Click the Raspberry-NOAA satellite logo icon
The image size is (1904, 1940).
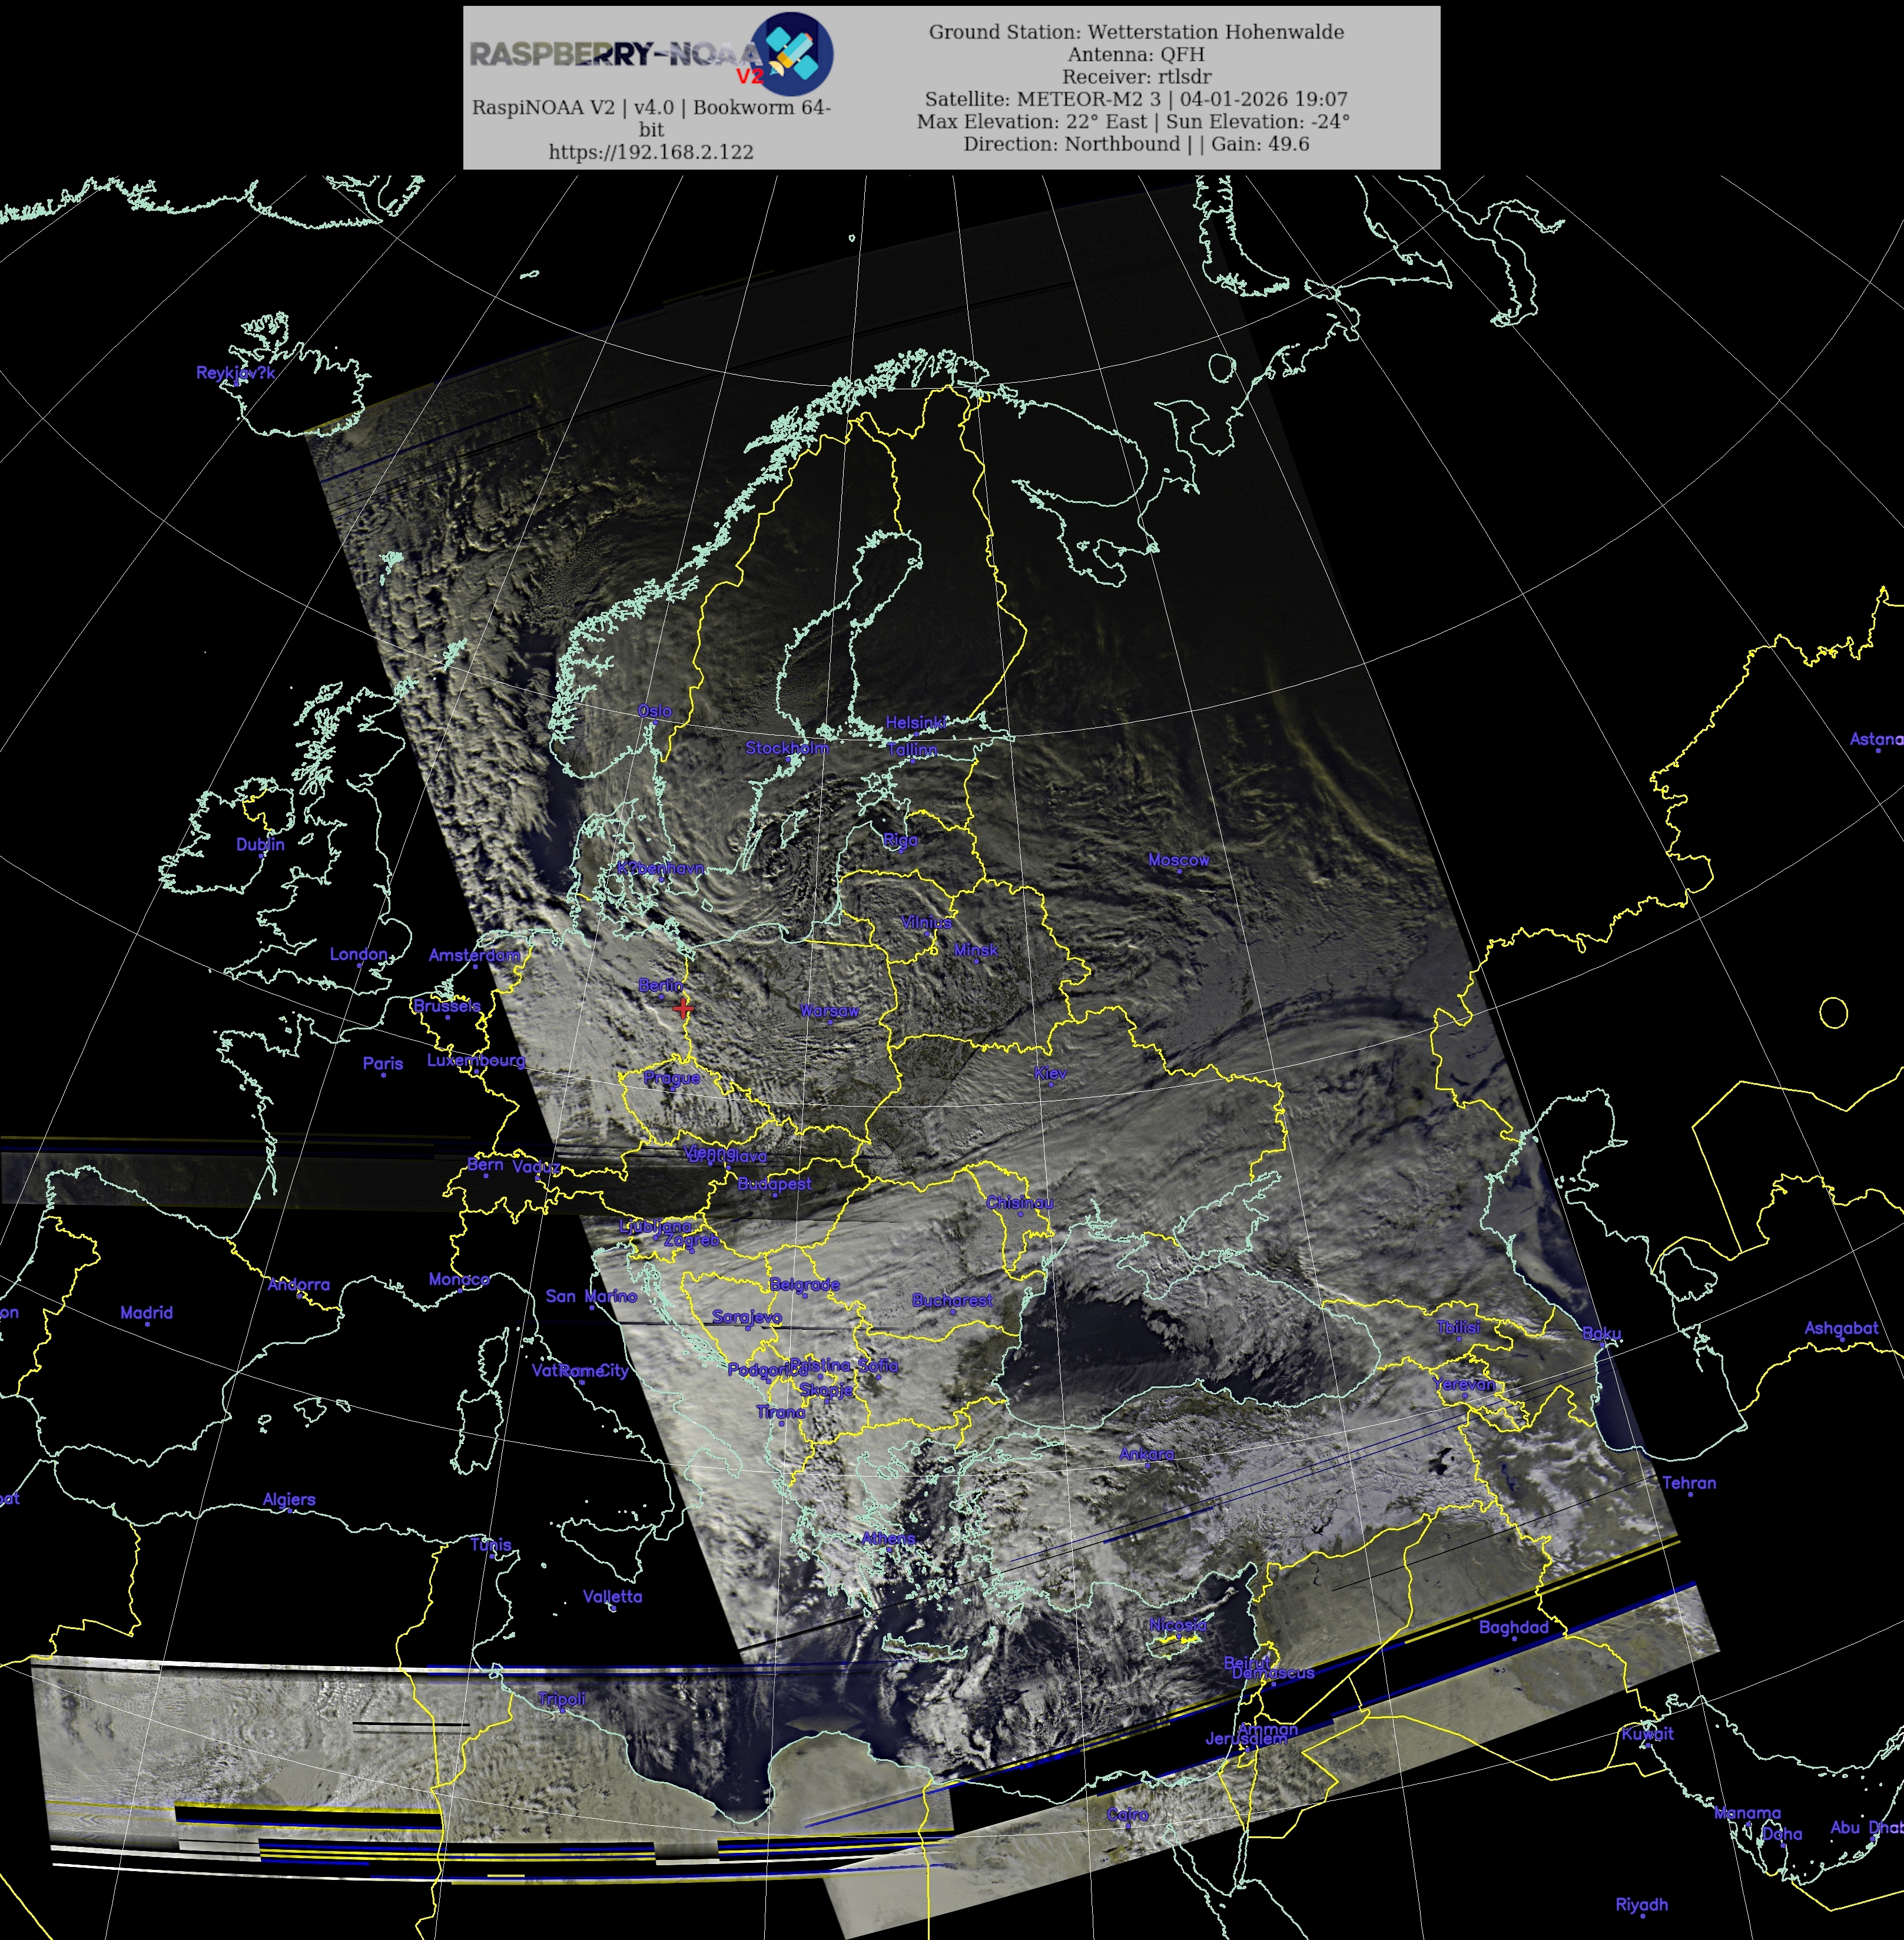click(x=791, y=53)
